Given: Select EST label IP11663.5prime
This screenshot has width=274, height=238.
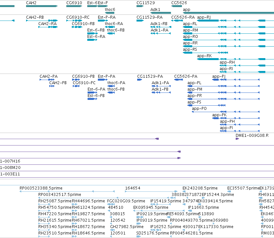Looking at the screenshot, I should [x=203, y=207].
